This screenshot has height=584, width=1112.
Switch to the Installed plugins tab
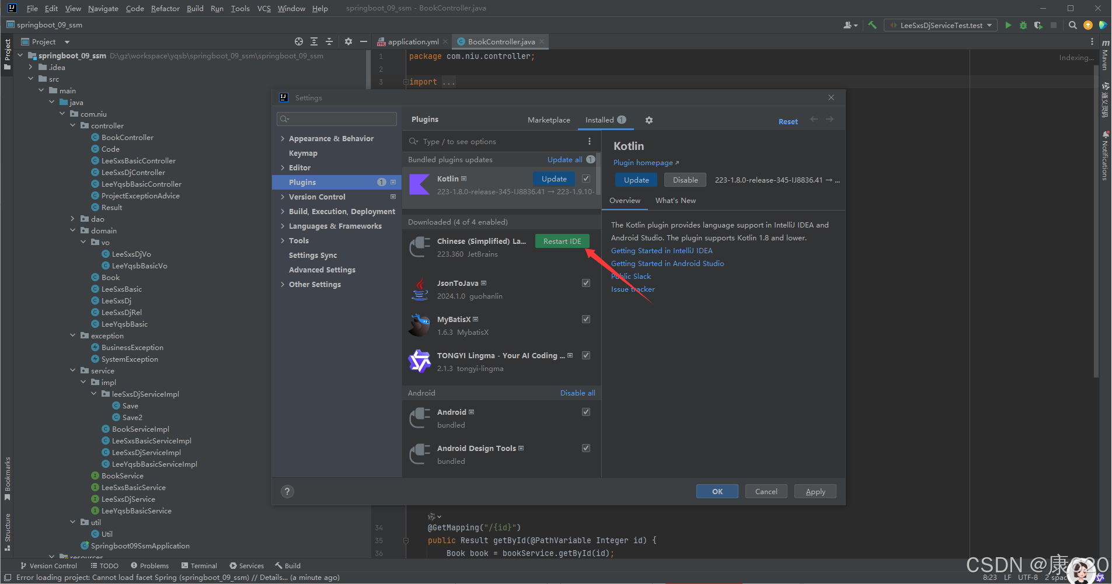[x=605, y=120]
